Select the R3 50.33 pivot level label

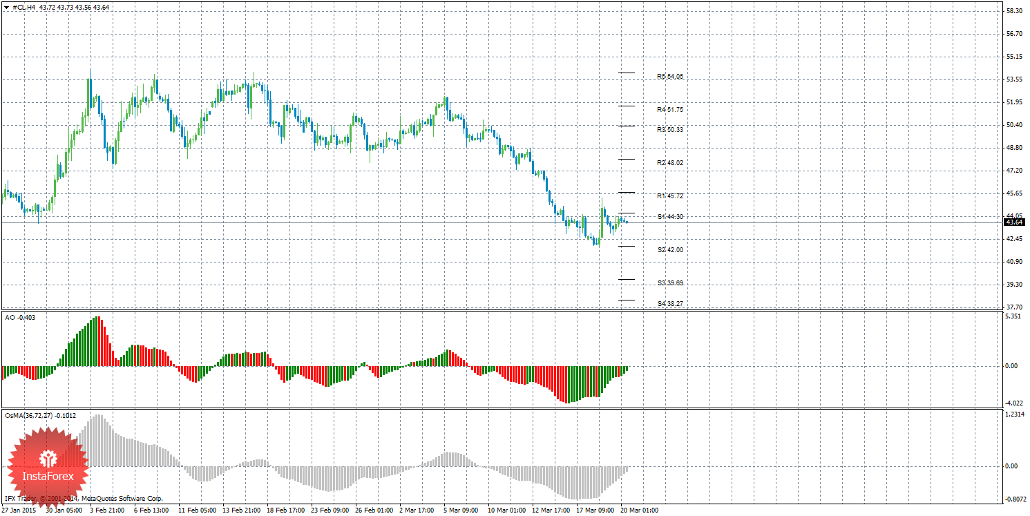coord(669,130)
